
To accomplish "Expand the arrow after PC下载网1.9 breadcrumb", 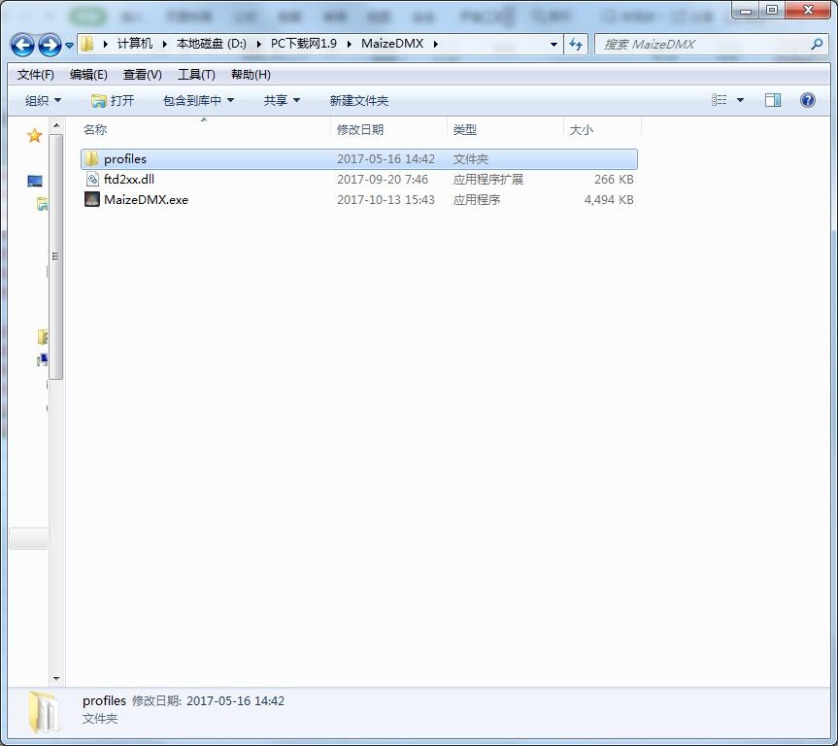I will [349, 45].
